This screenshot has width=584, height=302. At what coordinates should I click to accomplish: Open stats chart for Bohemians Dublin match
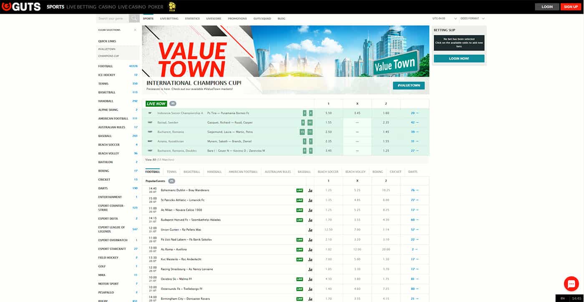310,190
